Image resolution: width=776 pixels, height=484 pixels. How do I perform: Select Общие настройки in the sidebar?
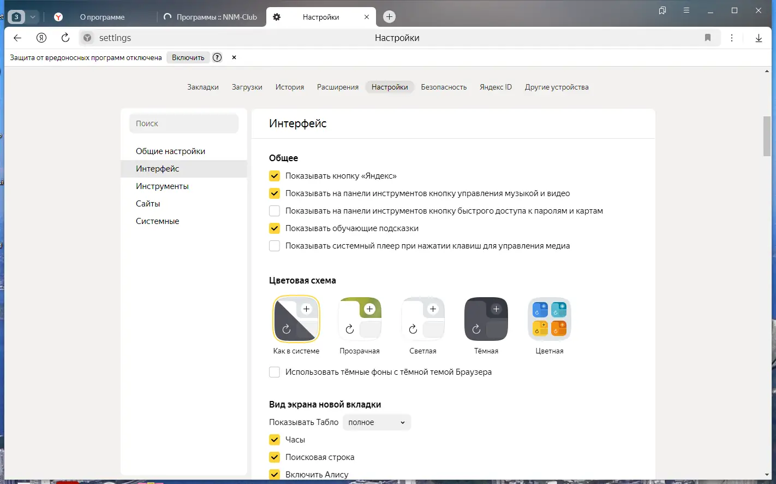coord(184,151)
